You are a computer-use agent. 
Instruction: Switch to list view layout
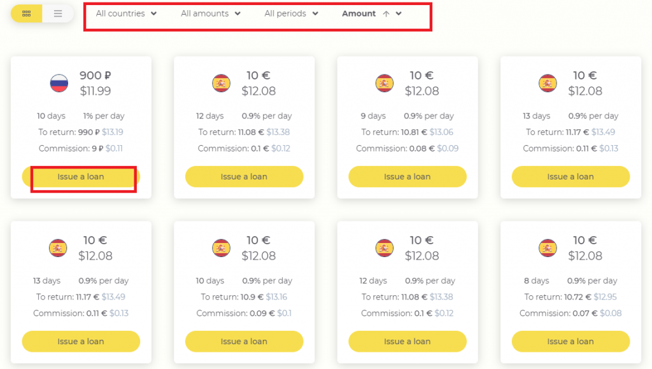(x=58, y=13)
